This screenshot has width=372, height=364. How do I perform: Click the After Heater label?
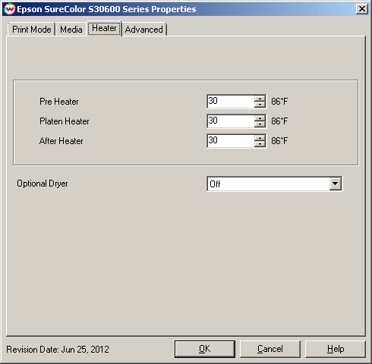[x=61, y=141]
